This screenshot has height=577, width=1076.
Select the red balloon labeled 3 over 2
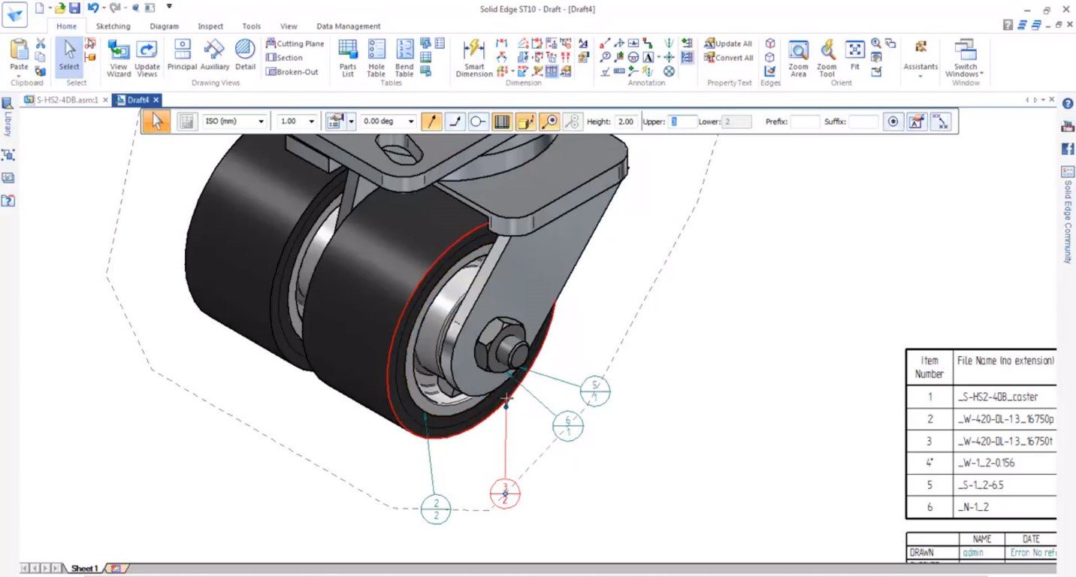click(505, 493)
